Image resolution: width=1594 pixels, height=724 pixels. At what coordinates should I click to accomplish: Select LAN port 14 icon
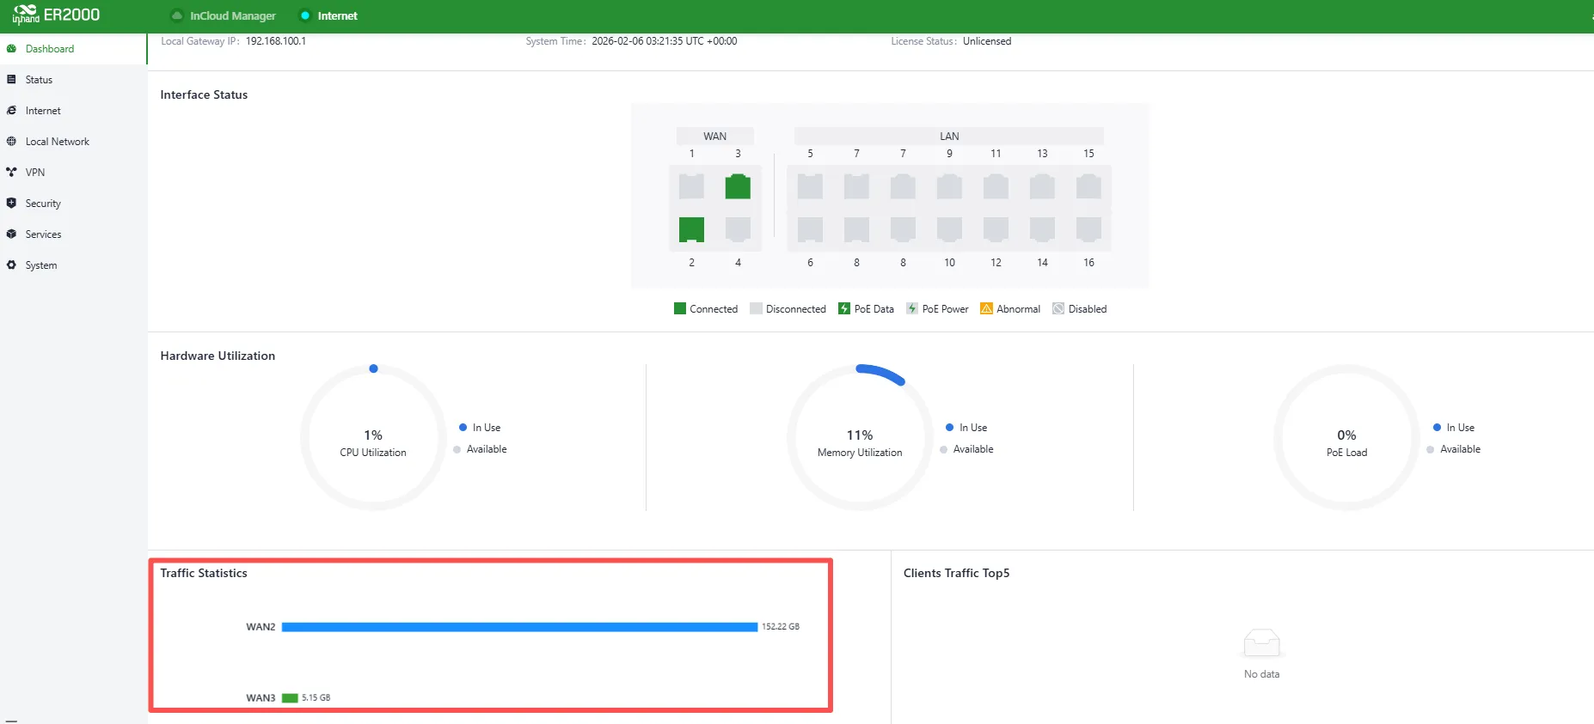click(1042, 229)
